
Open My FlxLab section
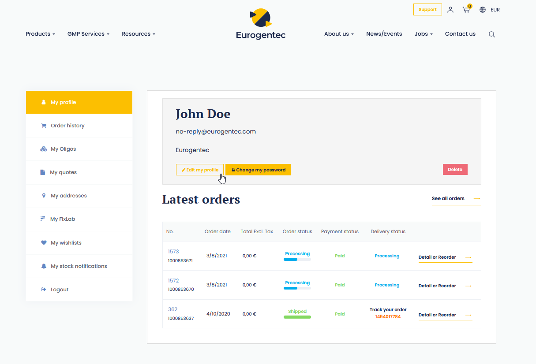[79, 219]
